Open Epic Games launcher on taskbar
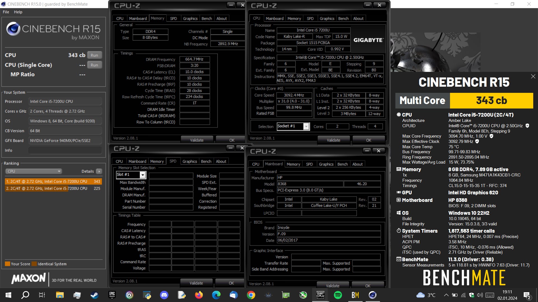 click(112, 295)
